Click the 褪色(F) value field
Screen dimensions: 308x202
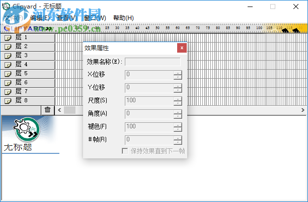coord(149,127)
